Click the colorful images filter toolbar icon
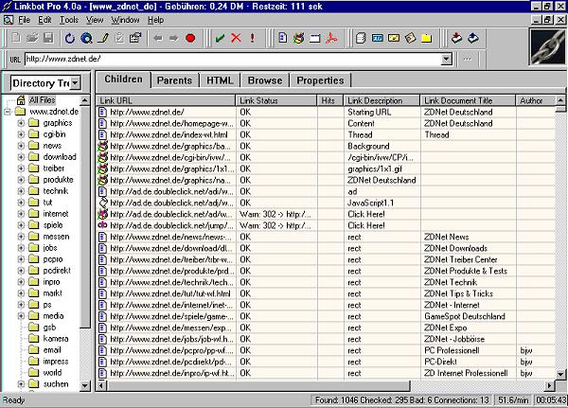 click(299, 38)
